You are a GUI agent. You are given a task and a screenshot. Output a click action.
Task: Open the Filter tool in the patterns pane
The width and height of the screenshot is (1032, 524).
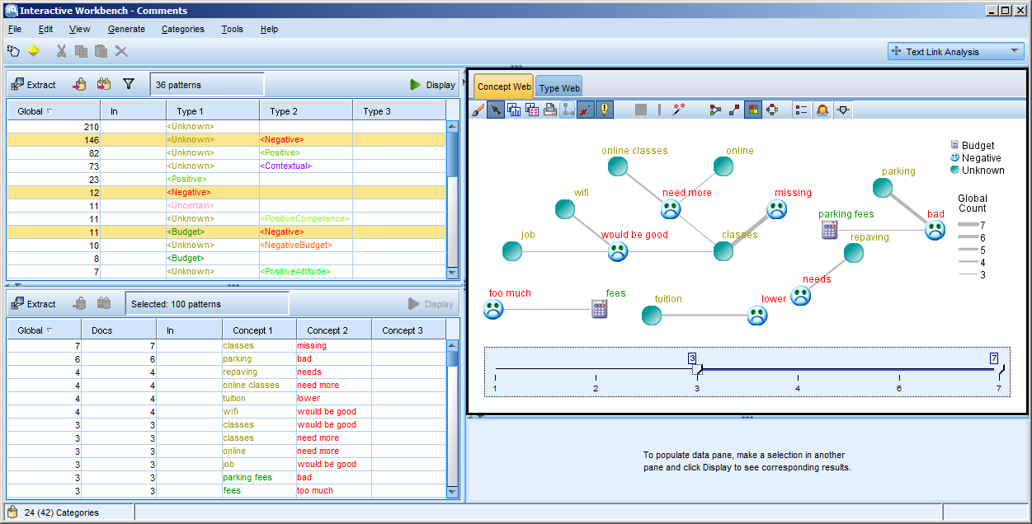[128, 83]
